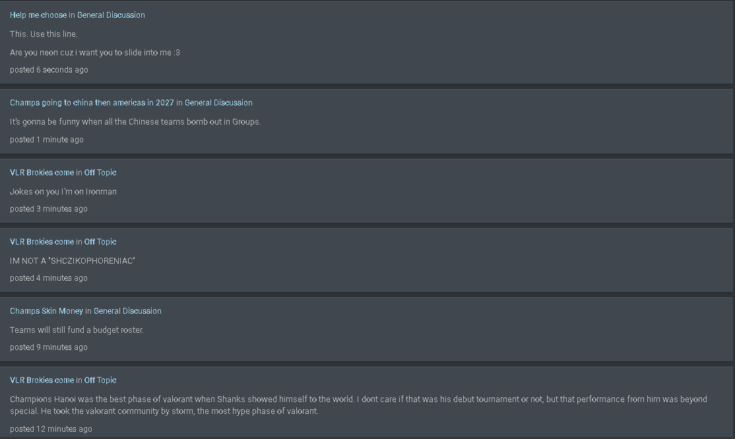Click the "Are you neon cuz" post text
Screen dimensions: 735x439
95,53
